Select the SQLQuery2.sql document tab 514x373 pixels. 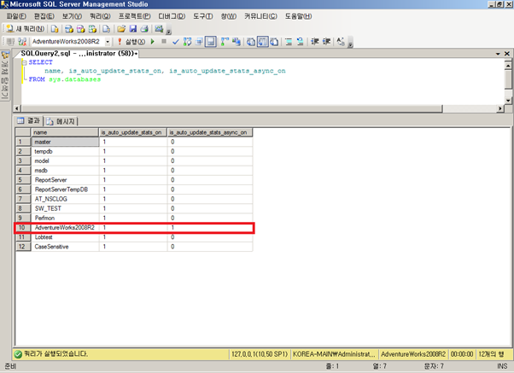(79, 54)
